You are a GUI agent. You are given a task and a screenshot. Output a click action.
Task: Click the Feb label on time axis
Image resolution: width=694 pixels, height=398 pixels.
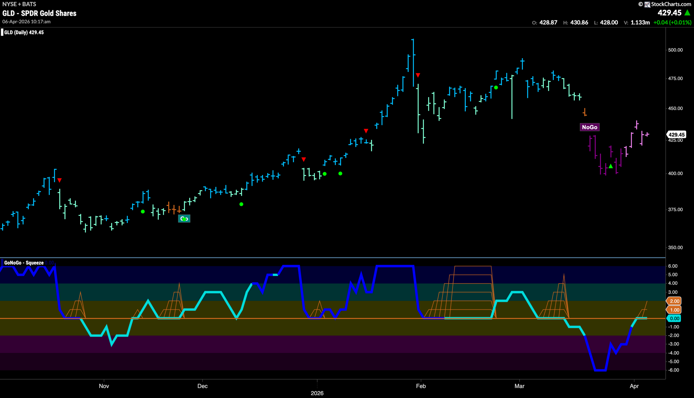421,386
